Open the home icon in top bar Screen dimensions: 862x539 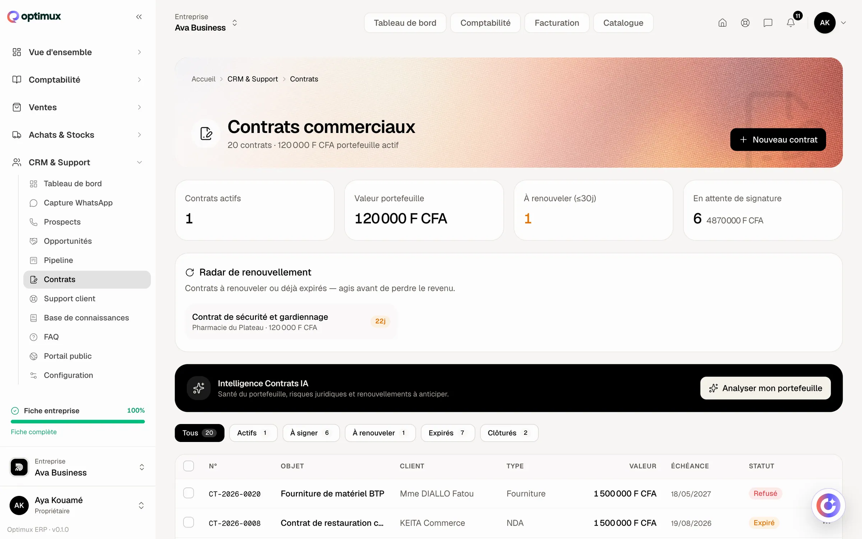coord(722,23)
